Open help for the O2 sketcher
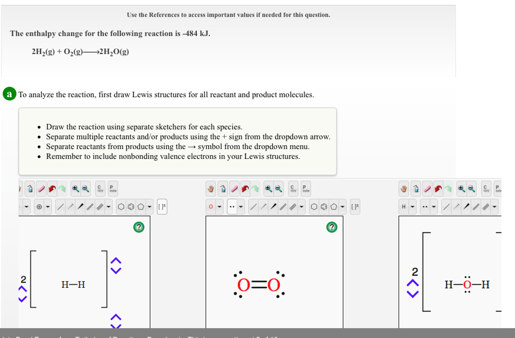The width and height of the screenshot is (515, 338). [x=332, y=227]
